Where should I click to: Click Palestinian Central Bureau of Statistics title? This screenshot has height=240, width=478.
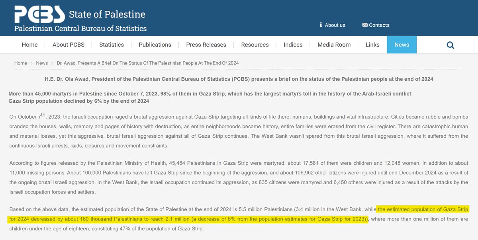(80, 28)
